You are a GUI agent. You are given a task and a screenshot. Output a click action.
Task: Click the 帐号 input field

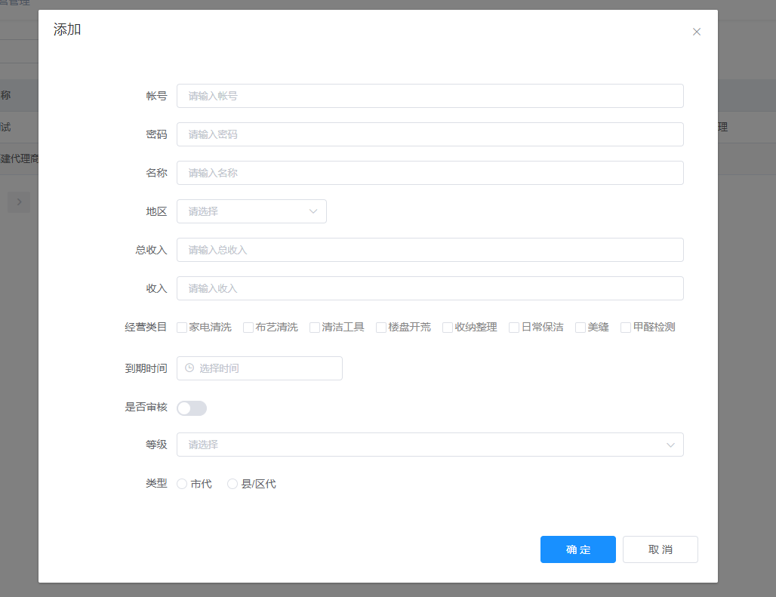click(430, 96)
